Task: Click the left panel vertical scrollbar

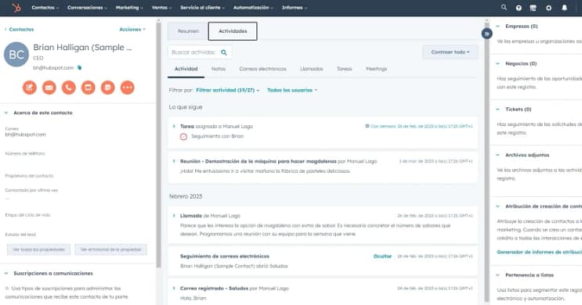Action: point(158,145)
